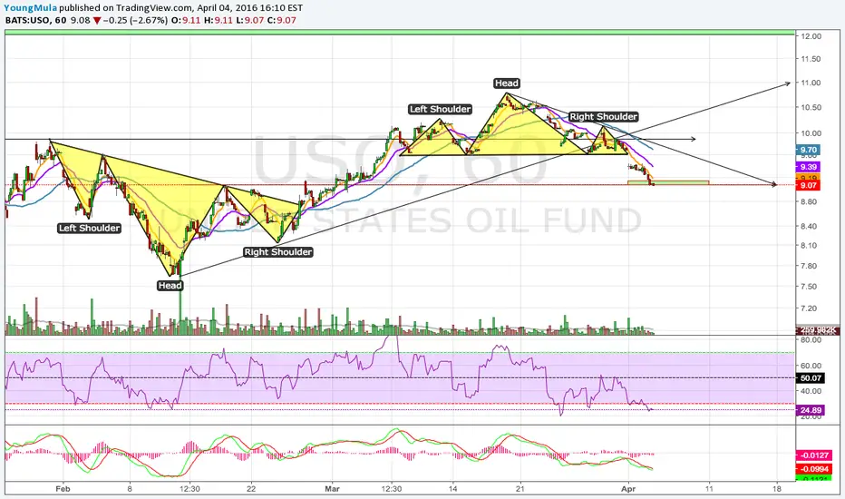Click the open value O:9.11

pyautogui.click(x=185, y=21)
